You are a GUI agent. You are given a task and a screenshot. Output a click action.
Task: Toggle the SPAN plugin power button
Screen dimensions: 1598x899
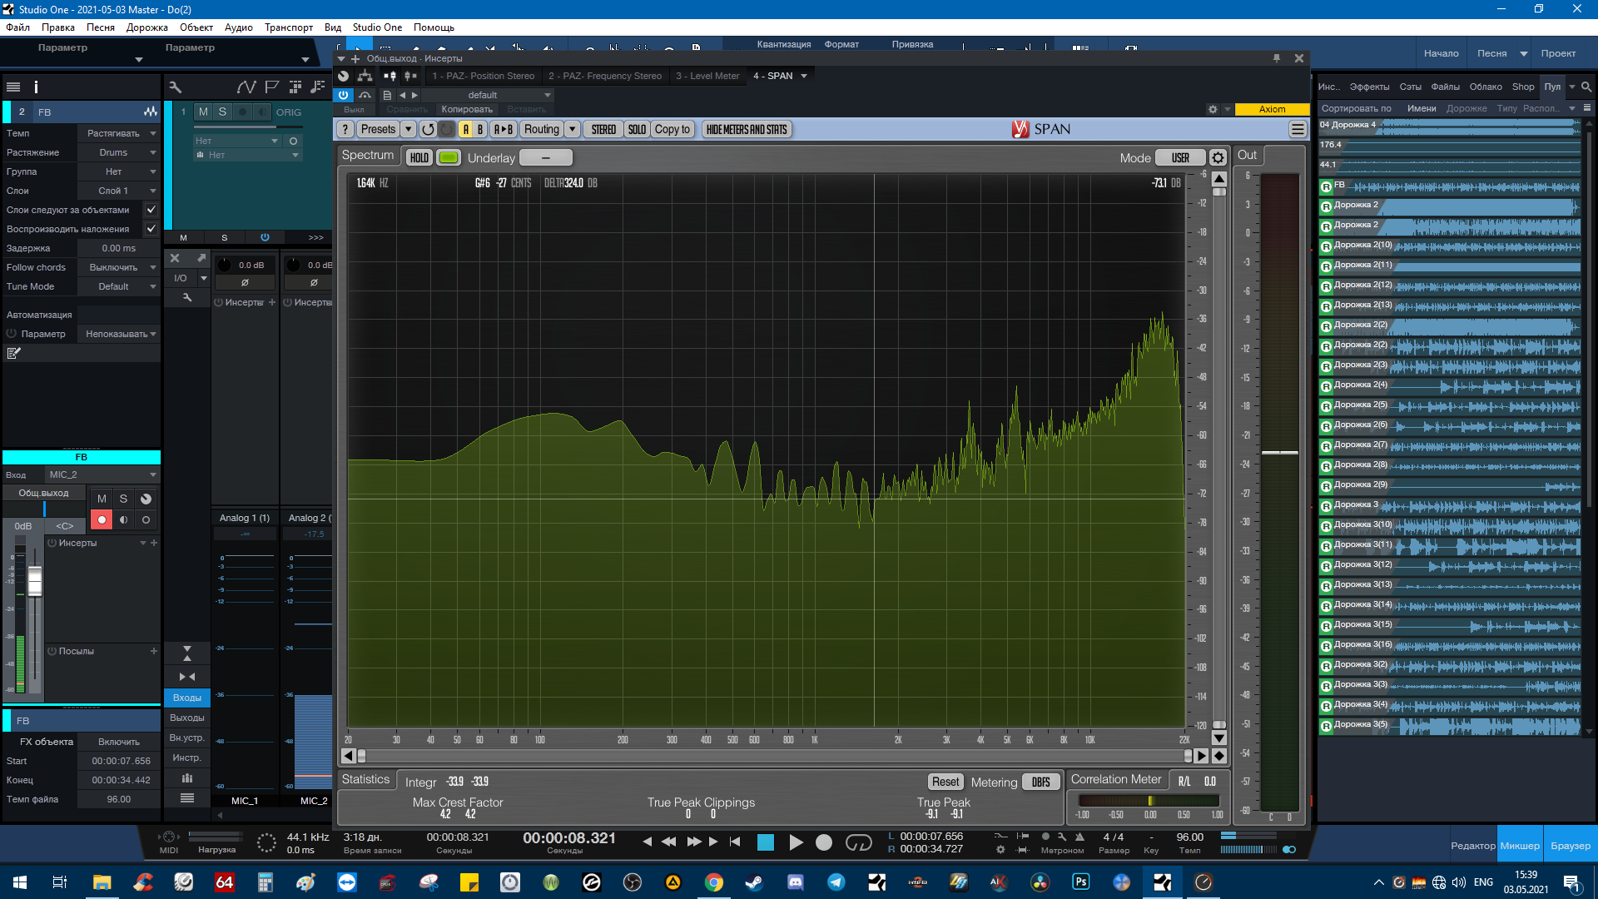[x=344, y=96]
